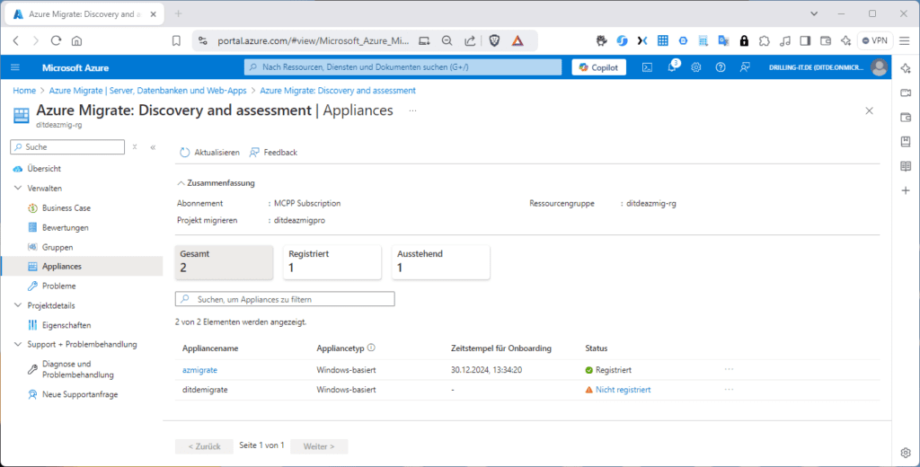Click the Status column header
920x467 pixels.
point(597,348)
